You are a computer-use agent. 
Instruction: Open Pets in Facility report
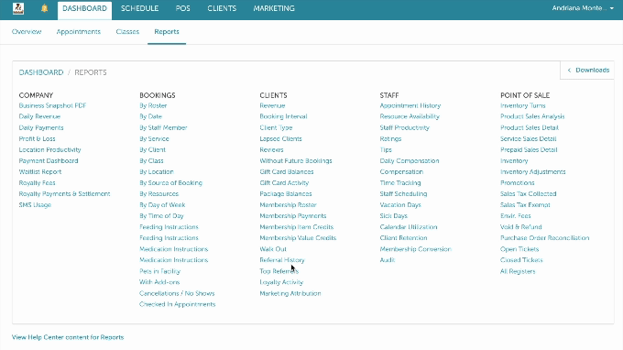coord(159,271)
